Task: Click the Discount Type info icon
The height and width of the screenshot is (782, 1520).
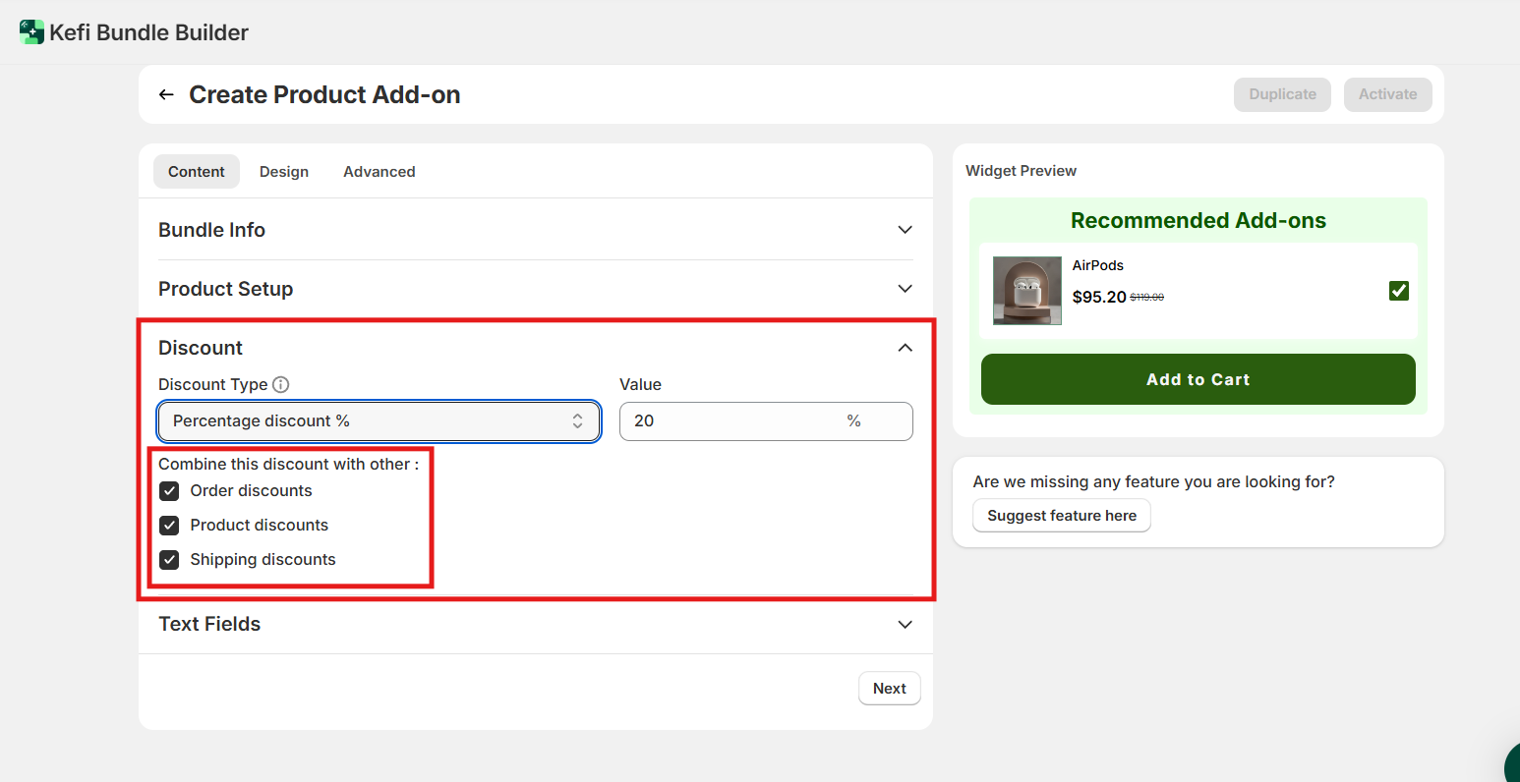Action: coord(281,384)
